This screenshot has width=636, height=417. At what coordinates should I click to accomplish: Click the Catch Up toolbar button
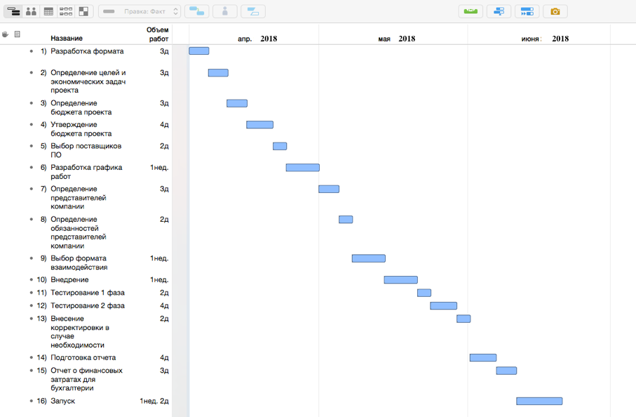pyautogui.click(x=499, y=11)
